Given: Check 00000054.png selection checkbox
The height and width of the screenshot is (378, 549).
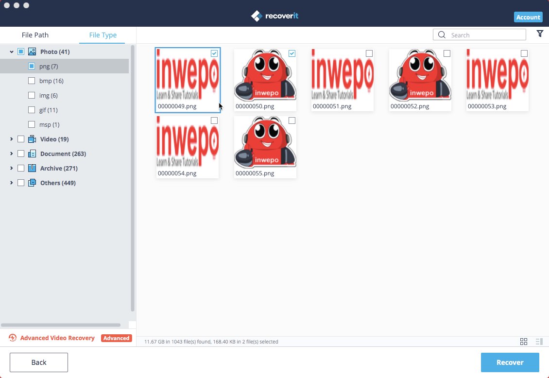Looking at the screenshot, I should click(214, 121).
